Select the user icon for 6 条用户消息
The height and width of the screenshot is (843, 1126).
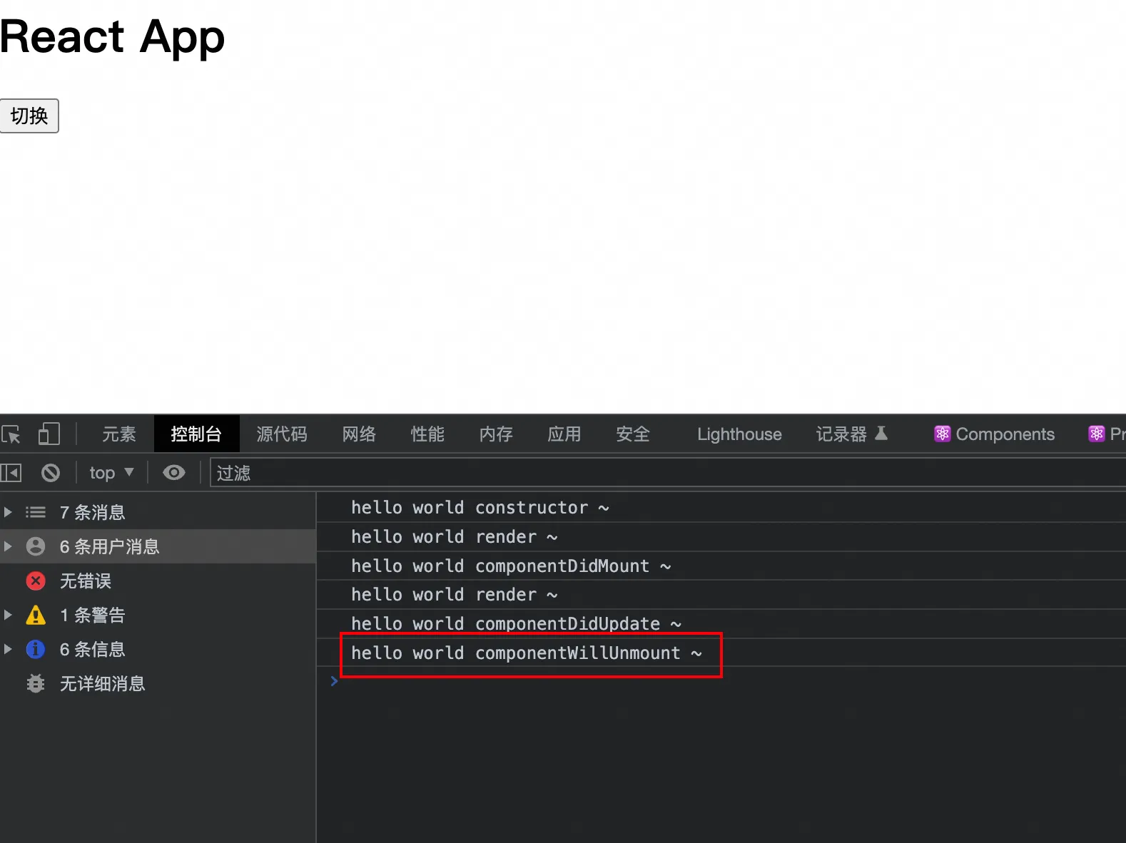pos(36,547)
